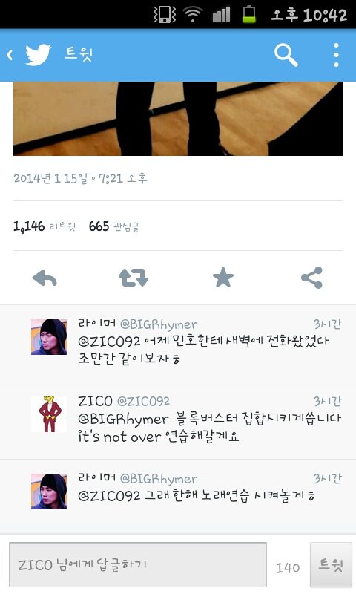Tap the 트윗 title in the header

pyautogui.click(x=79, y=53)
